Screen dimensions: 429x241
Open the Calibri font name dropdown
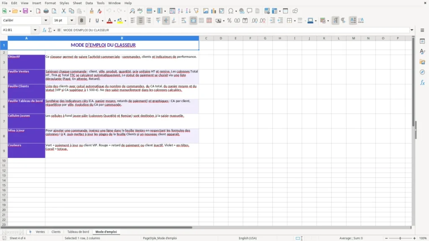[x=46, y=21]
